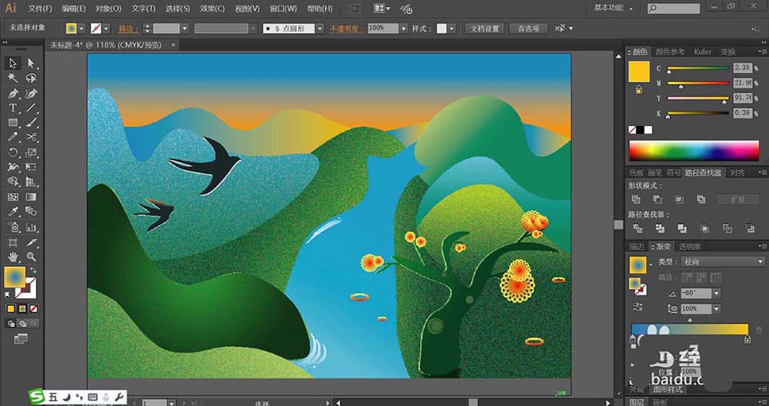Set fill mode to None
Screen dimensions: 769x406
point(33,308)
